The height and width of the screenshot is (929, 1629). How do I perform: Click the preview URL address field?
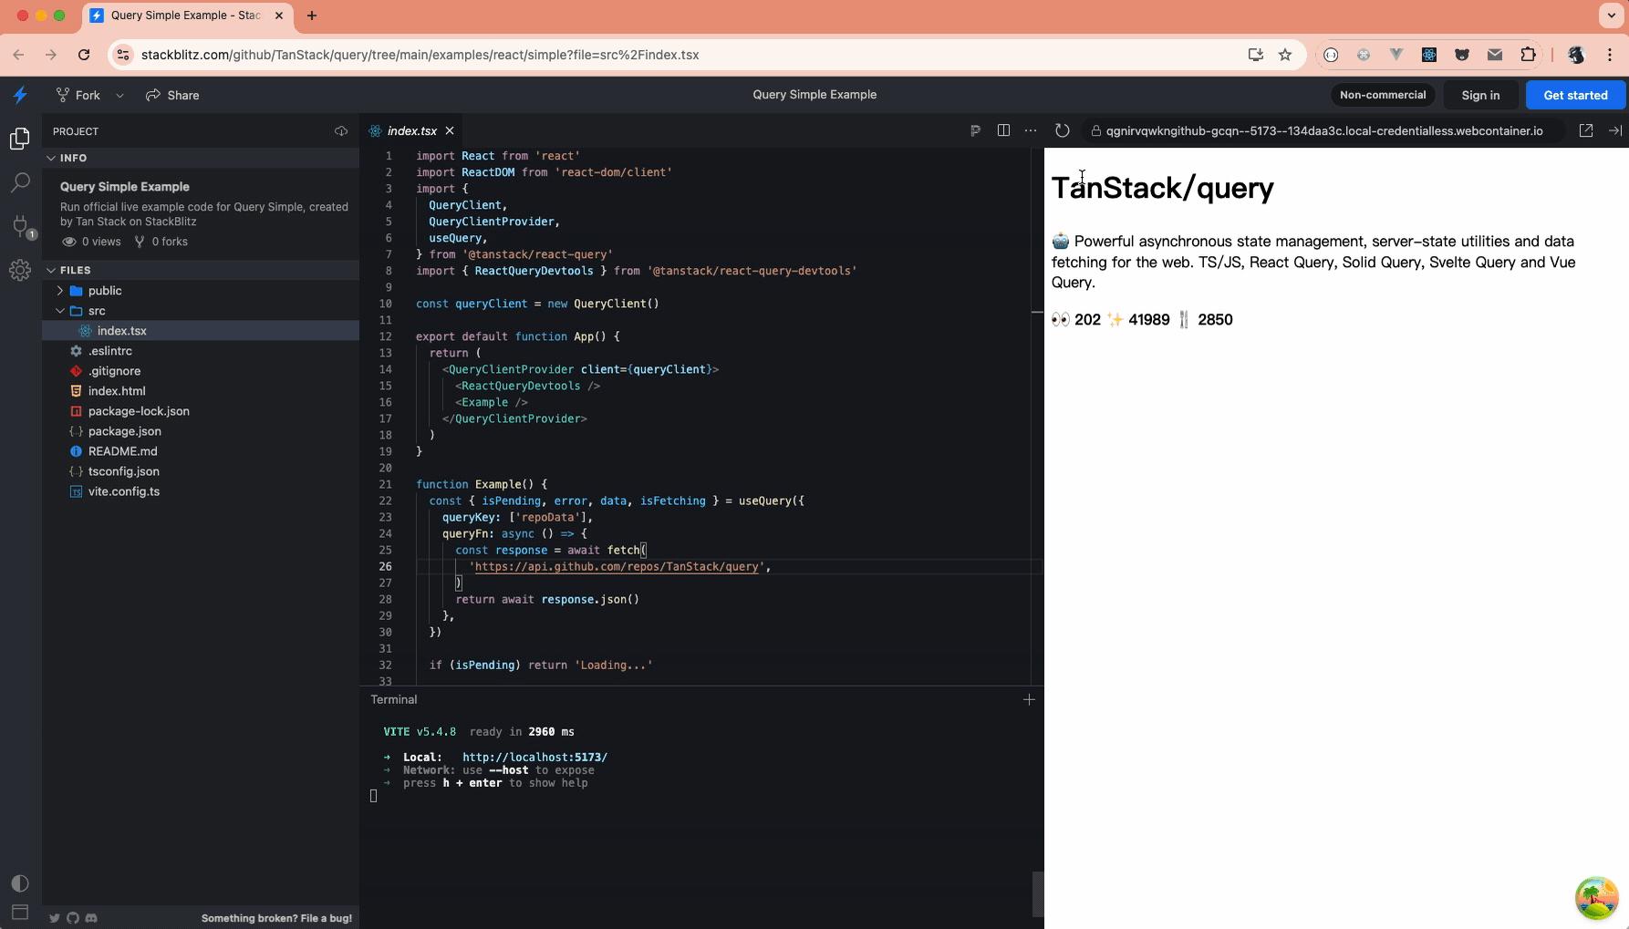(1320, 130)
